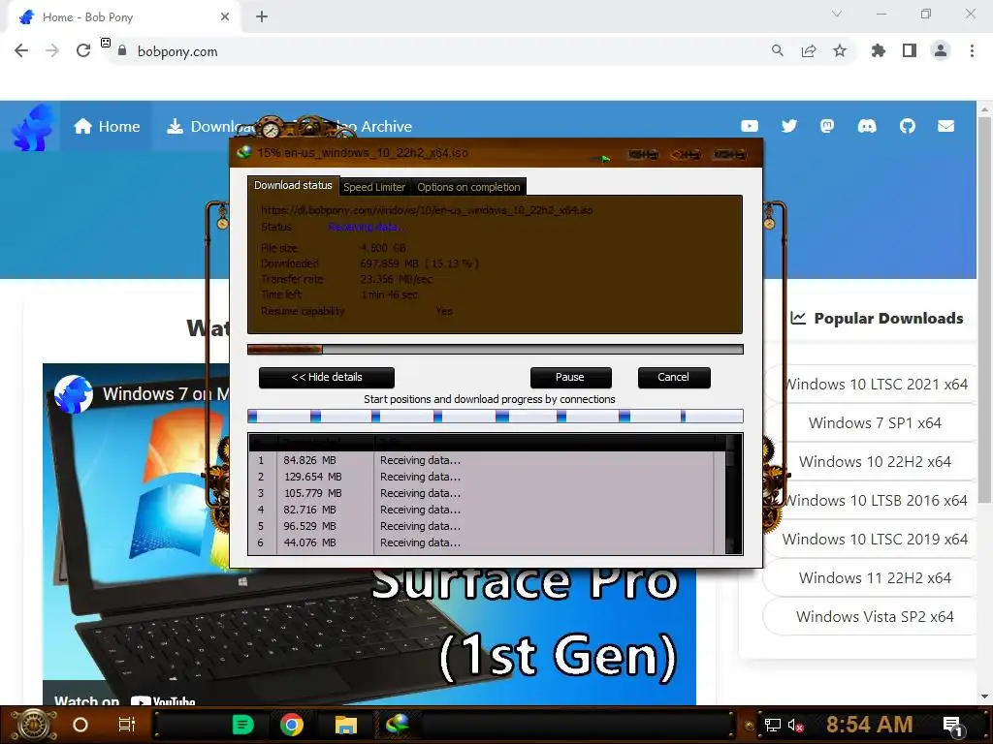Open Windows Vista SP2 x64 link
The height and width of the screenshot is (744, 993).
click(876, 616)
